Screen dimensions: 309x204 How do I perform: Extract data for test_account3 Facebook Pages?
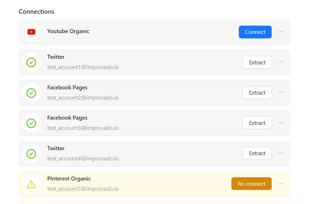tap(257, 123)
